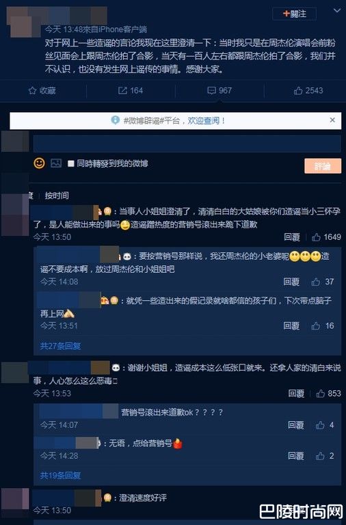Like the reply with 37 likes

pyautogui.click(x=315, y=282)
